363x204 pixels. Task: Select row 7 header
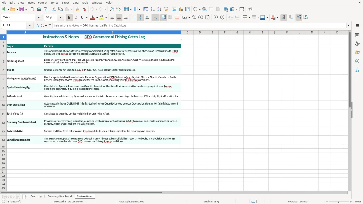3,79
